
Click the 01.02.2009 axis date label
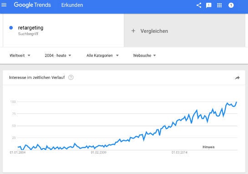pos(99,152)
